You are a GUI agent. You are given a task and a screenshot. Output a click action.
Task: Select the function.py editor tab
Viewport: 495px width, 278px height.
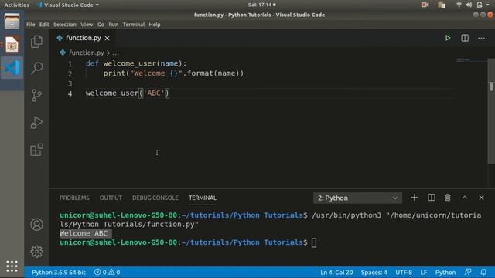pyautogui.click(x=83, y=38)
